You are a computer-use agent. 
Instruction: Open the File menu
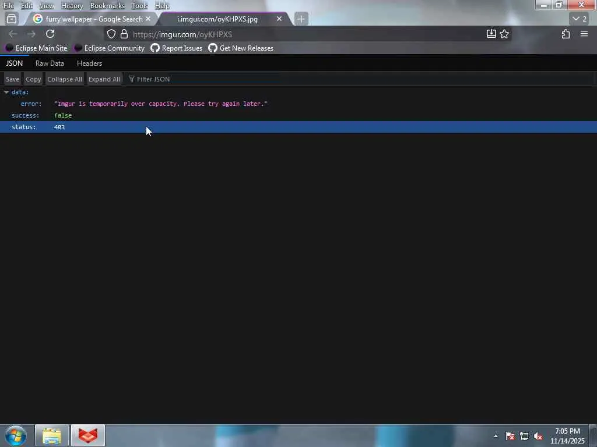click(8, 6)
